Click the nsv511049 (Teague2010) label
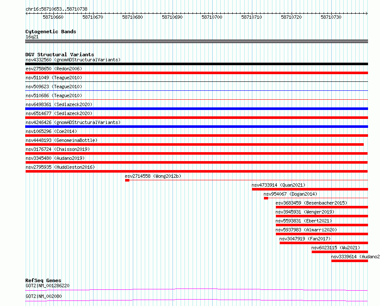The width and height of the screenshot is (380, 306). click(54, 78)
